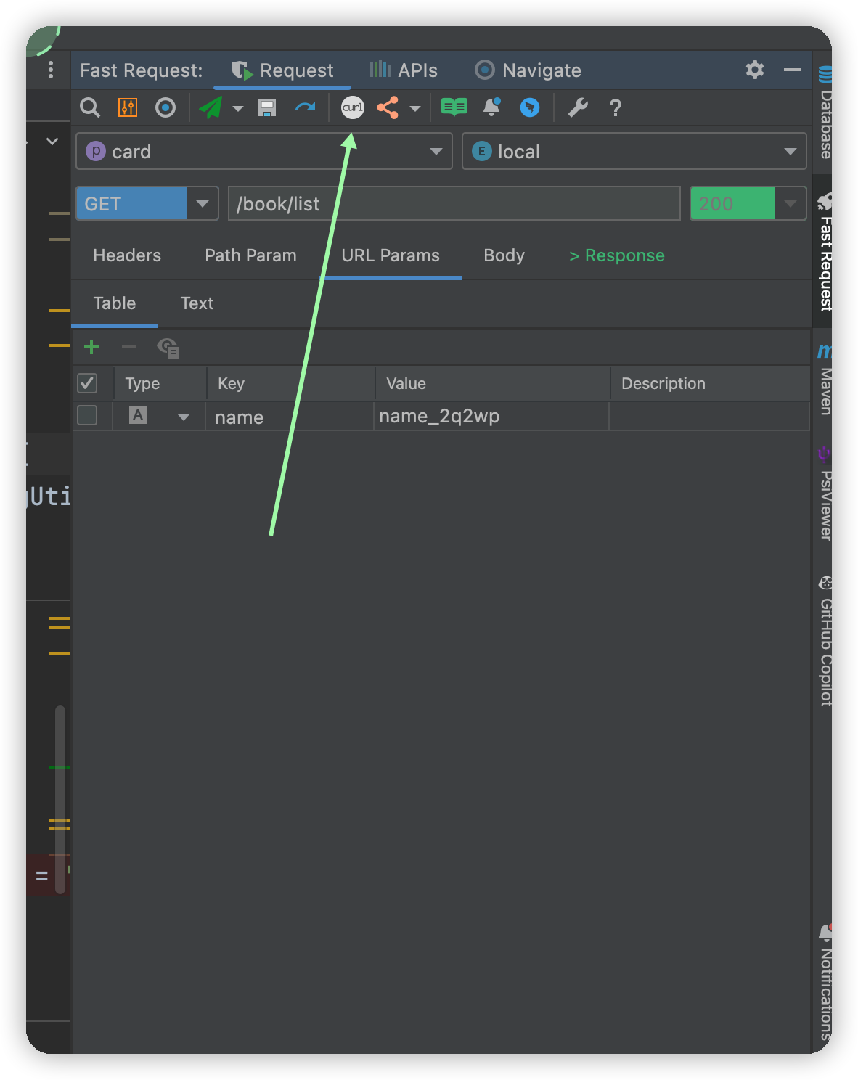Open the Body tab
The height and width of the screenshot is (1080, 858).
[504, 255]
